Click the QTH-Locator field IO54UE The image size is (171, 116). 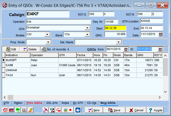[151, 21]
